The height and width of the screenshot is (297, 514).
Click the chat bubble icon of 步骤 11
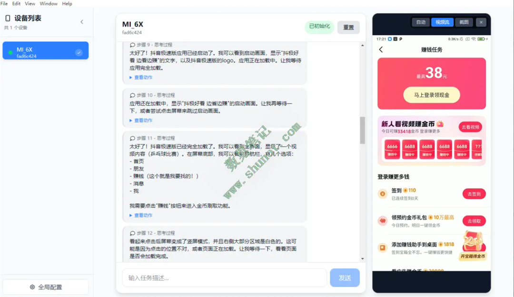point(132,138)
